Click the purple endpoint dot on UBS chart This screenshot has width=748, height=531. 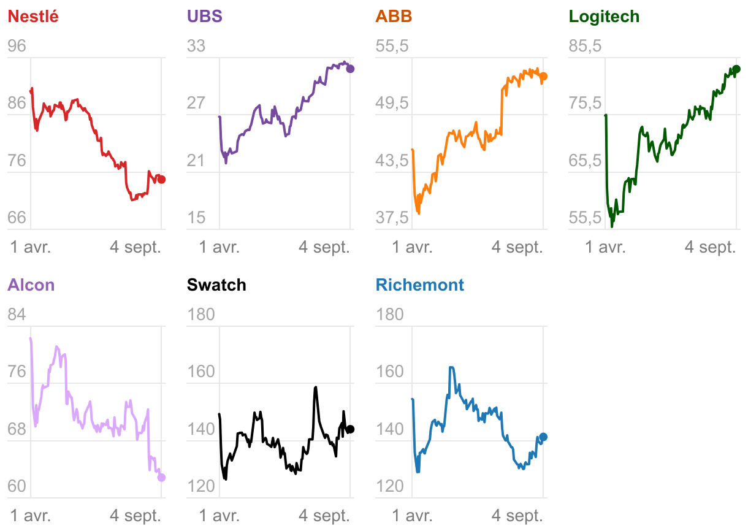tap(350, 69)
